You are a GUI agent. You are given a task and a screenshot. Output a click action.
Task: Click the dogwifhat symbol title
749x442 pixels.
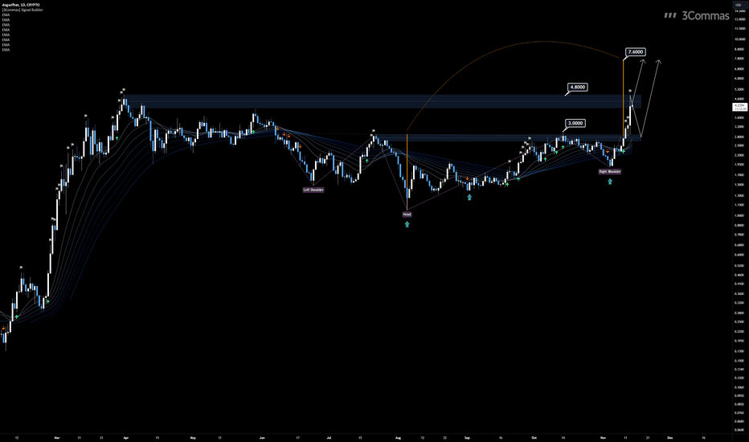21,5
